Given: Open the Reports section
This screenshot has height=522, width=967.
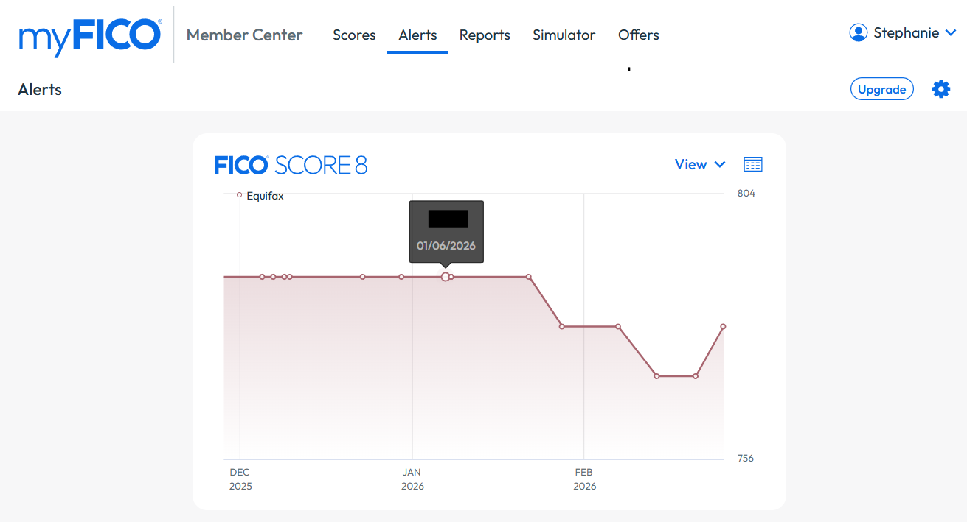Looking at the screenshot, I should click(x=485, y=35).
